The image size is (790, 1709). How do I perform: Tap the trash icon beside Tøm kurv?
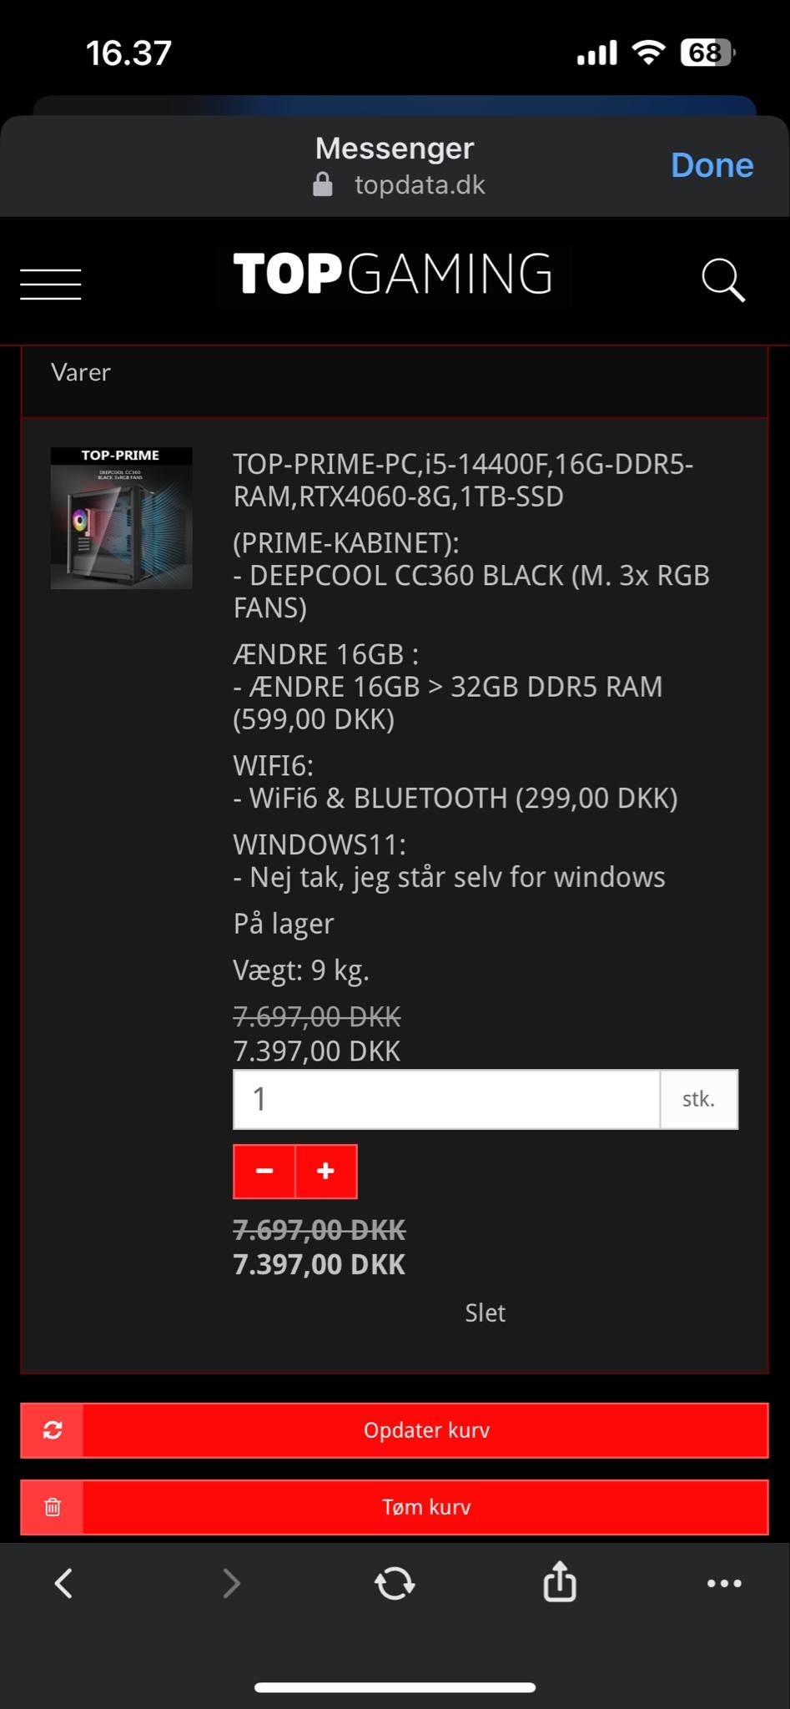[x=53, y=1507]
